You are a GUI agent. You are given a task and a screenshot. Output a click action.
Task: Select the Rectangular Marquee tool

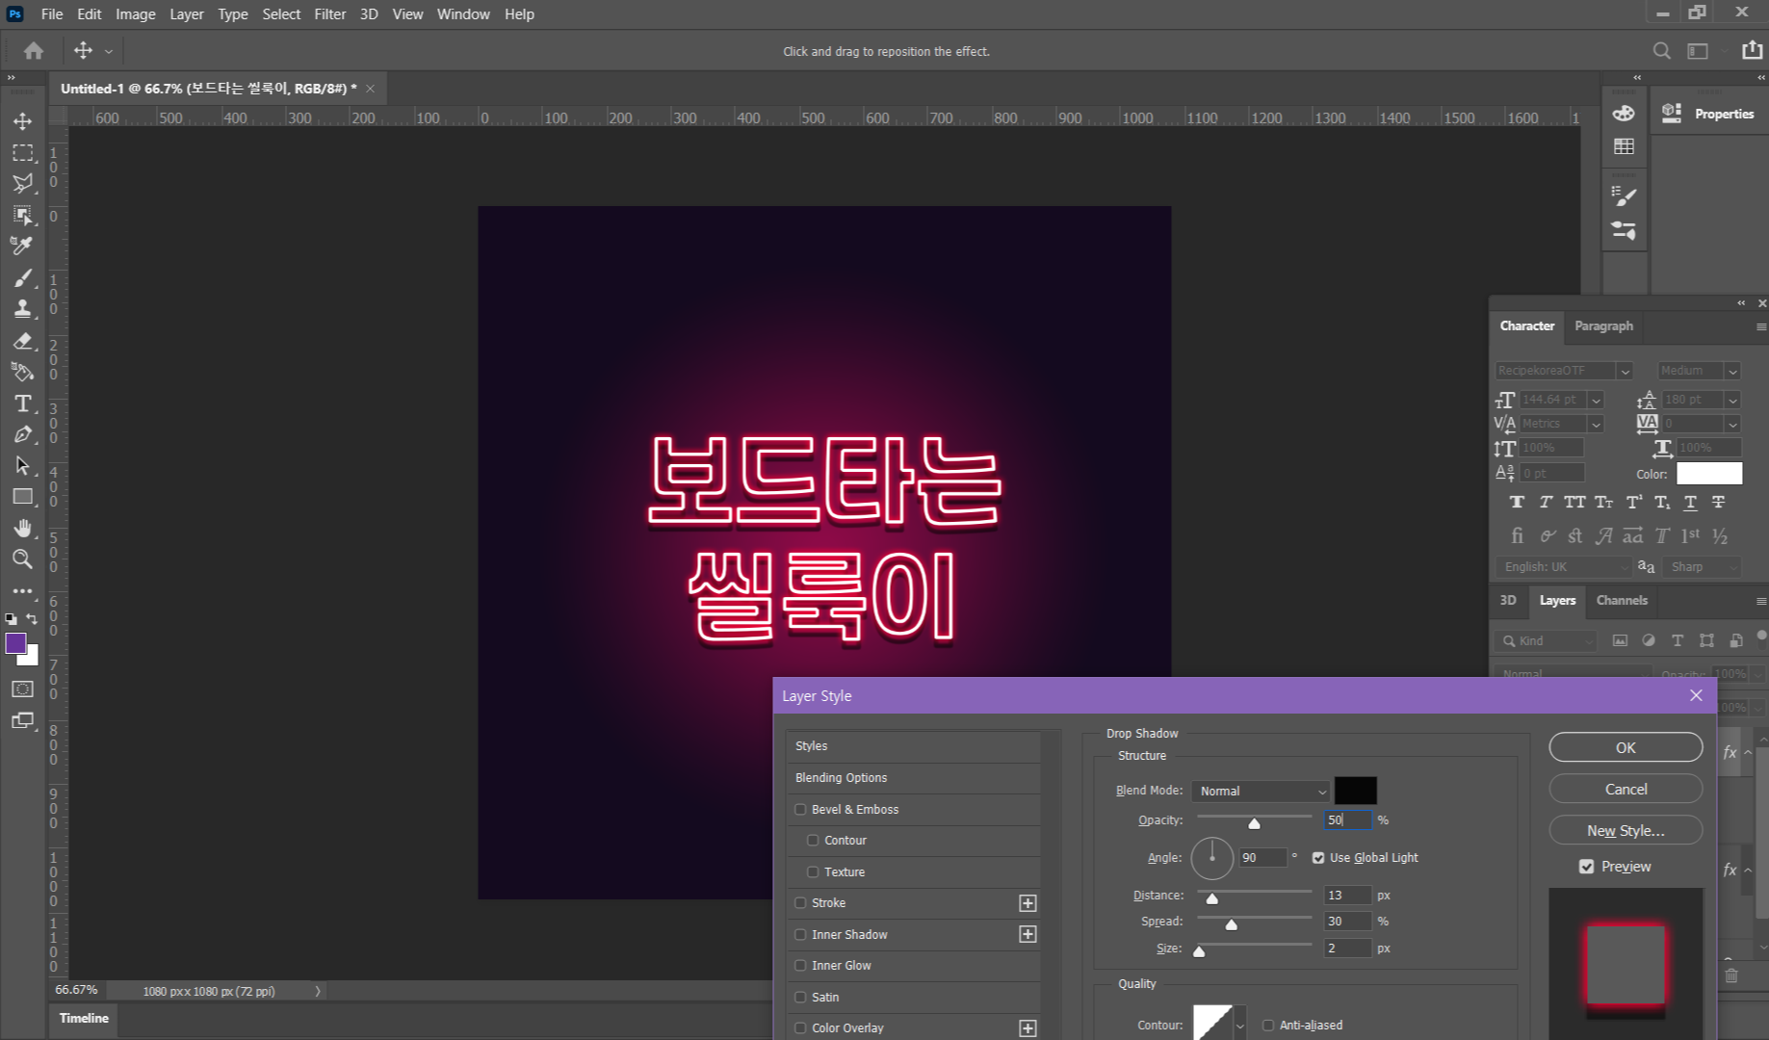[x=22, y=153]
